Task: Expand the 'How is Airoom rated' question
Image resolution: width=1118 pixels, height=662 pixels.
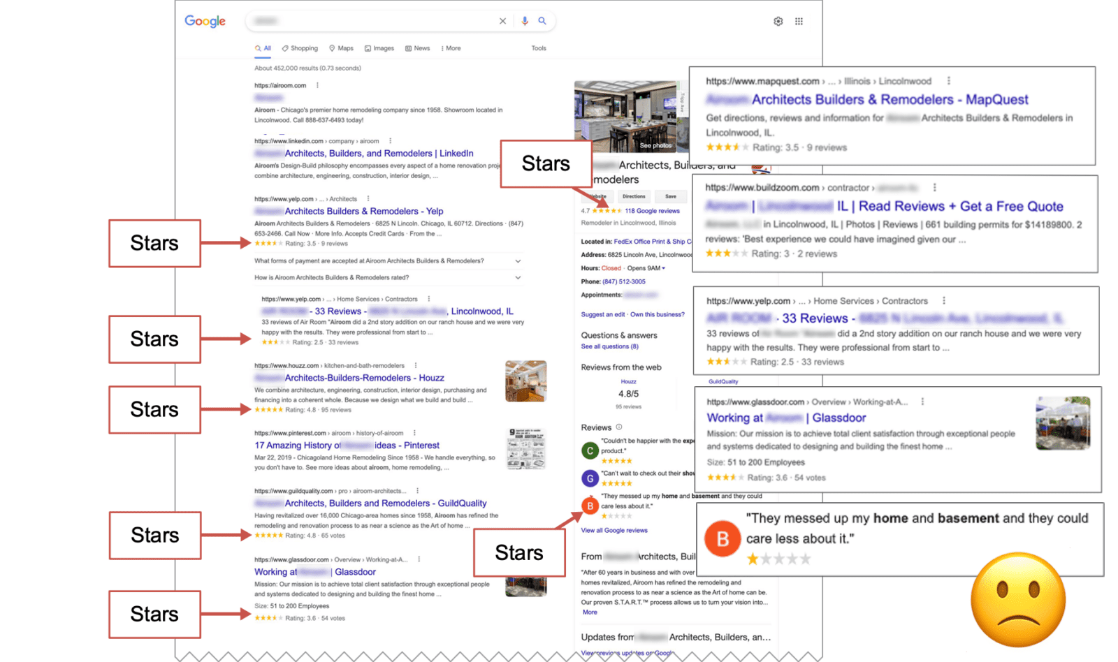Action: pyautogui.click(x=518, y=278)
